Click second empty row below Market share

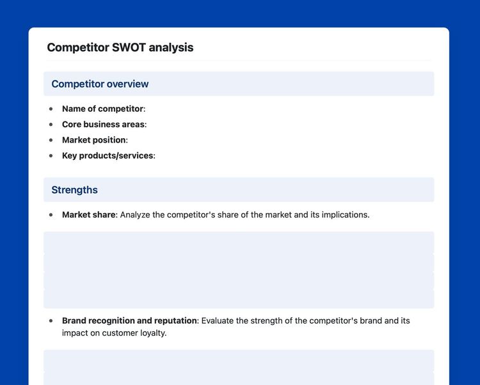pyautogui.click(x=239, y=263)
